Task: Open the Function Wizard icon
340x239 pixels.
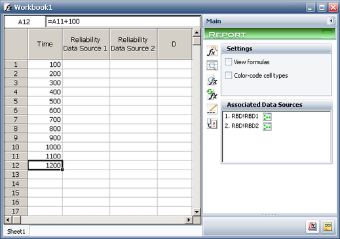Action: click(212, 51)
